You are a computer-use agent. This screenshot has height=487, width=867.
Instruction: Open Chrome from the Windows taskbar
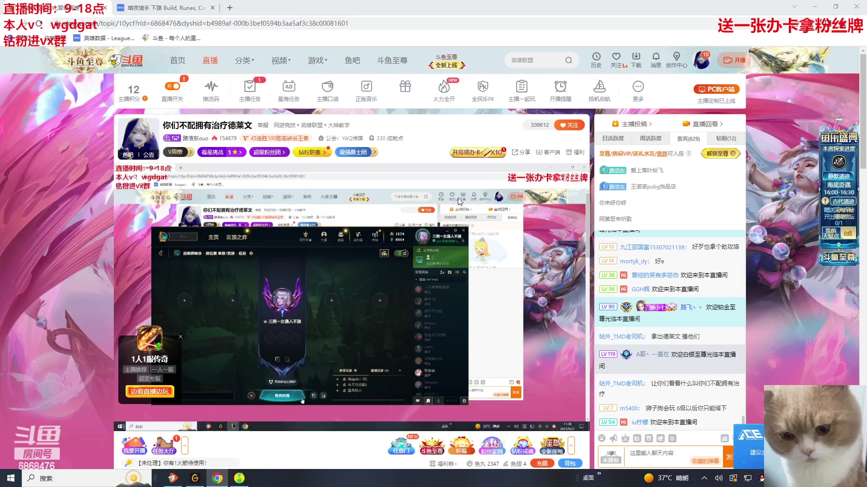(217, 478)
